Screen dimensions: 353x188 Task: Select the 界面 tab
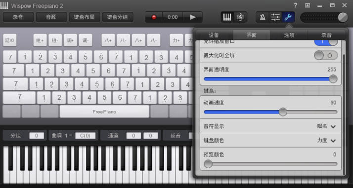252,35
